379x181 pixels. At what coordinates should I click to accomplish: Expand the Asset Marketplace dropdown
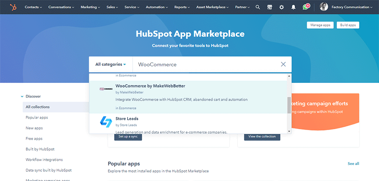tap(213, 7)
